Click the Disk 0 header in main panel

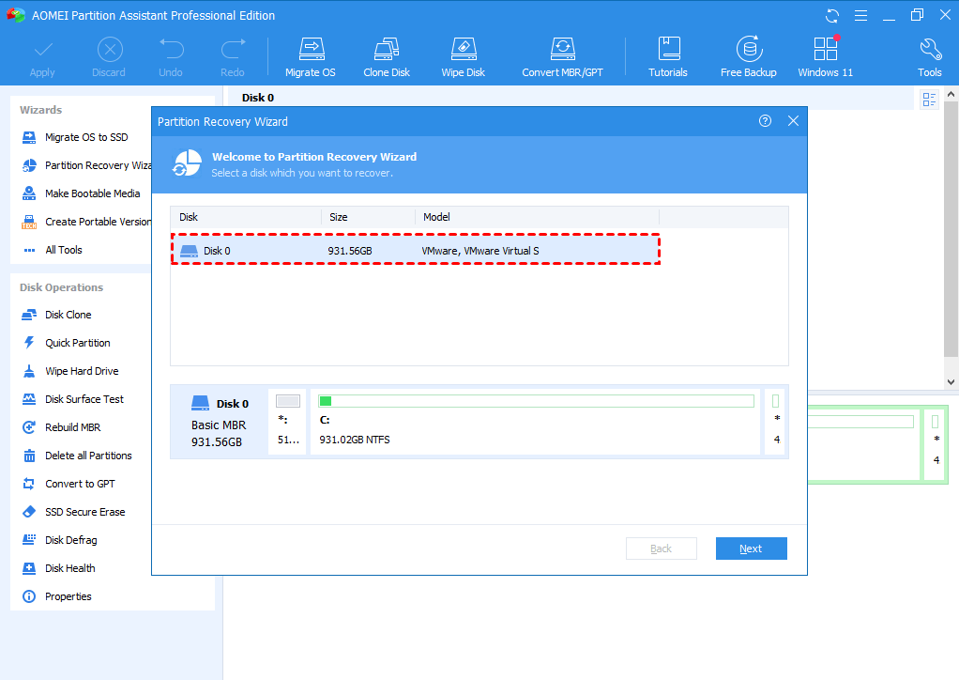(x=257, y=98)
